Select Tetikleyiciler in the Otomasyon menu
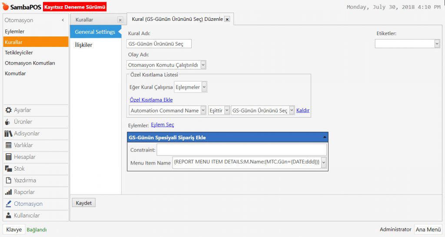This screenshot has width=445, height=237. [19, 53]
